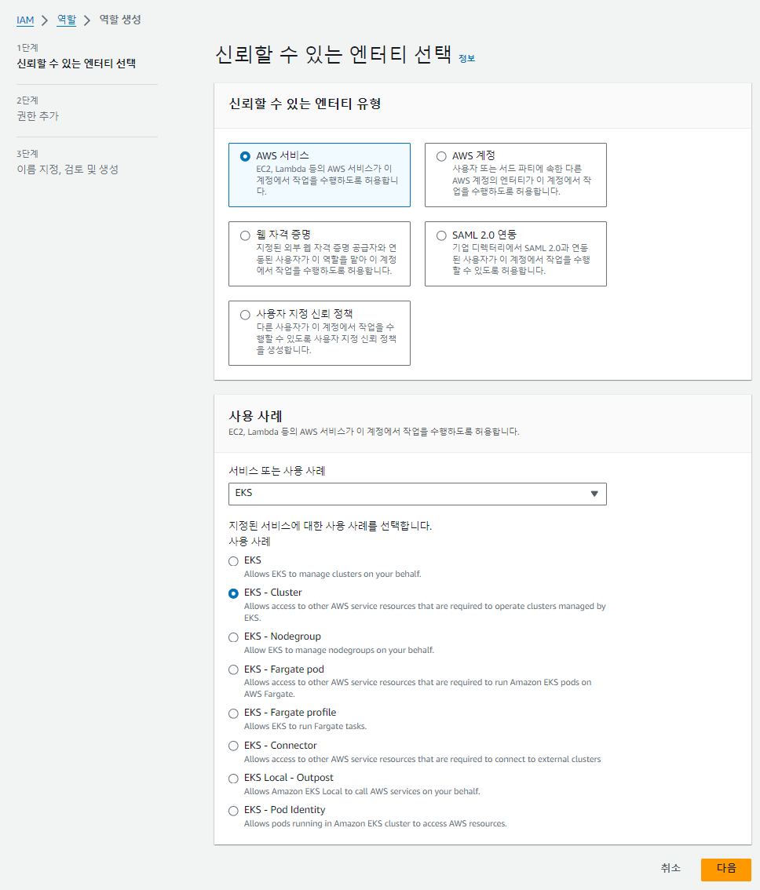The height and width of the screenshot is (890, 760).
Task: Click the breadcrumb chevron after IAM
Action: [45, 20]
